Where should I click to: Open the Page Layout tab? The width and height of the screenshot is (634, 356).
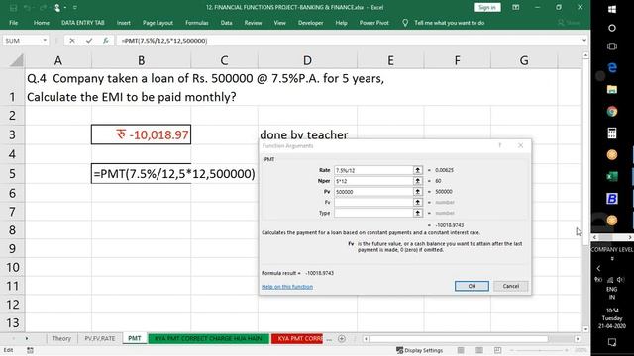tap(158, 23)
